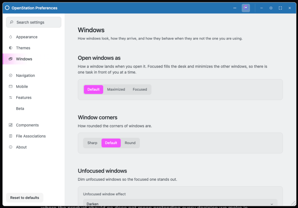Select Default for Open windows as
This screenshot has width=298, height=208.
tap(93, 89)
